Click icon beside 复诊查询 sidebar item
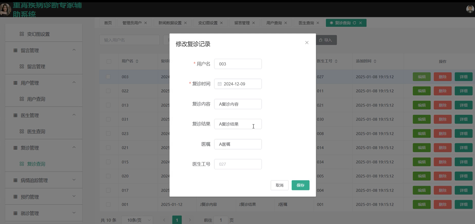The image size is (475, 224). tap(22, 164)
